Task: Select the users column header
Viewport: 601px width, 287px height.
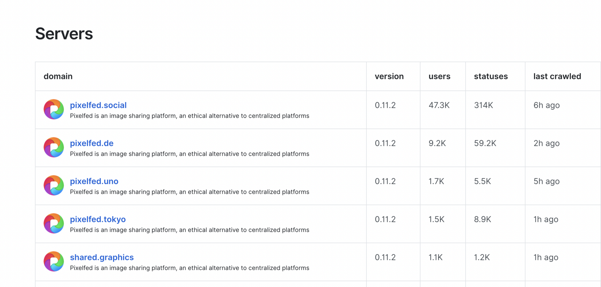Action: click(x=439, y=76)
